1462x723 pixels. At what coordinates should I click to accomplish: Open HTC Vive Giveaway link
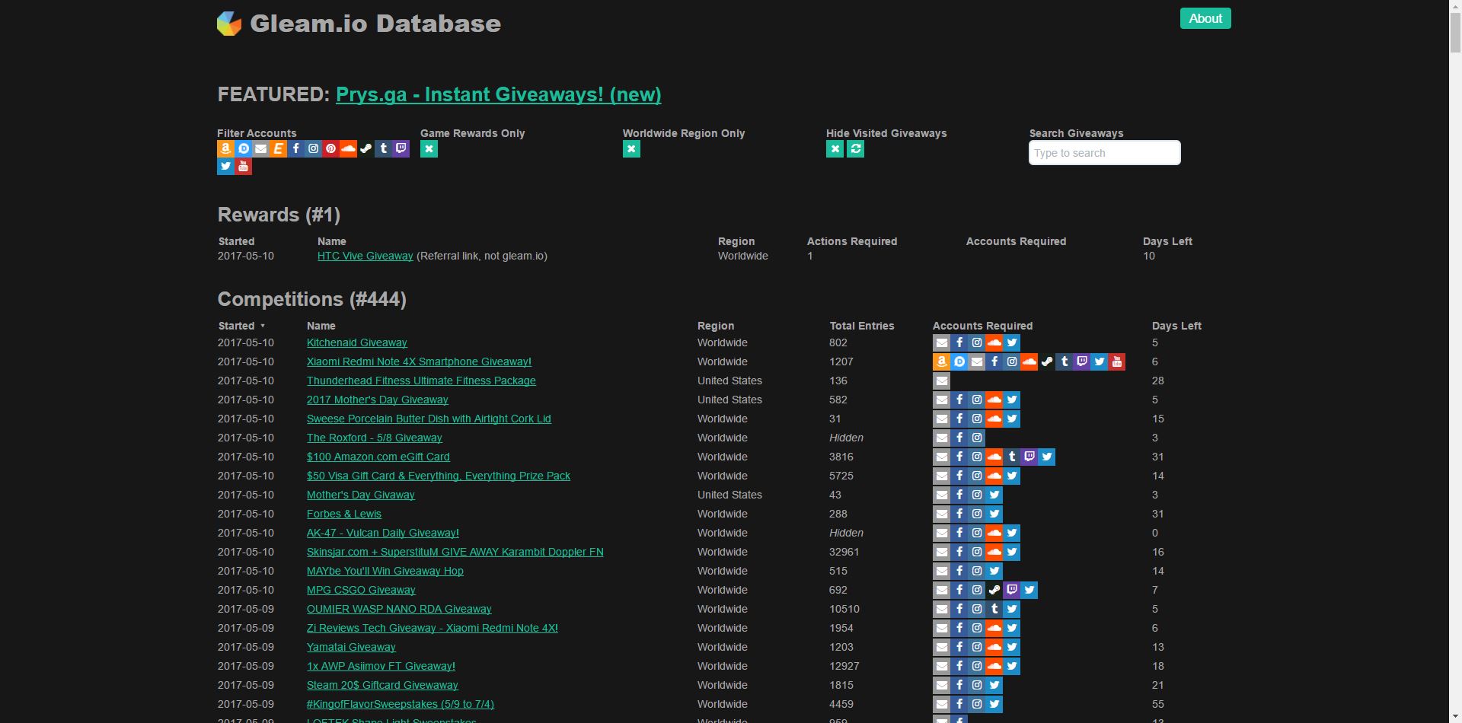click(x=365, y=256)
